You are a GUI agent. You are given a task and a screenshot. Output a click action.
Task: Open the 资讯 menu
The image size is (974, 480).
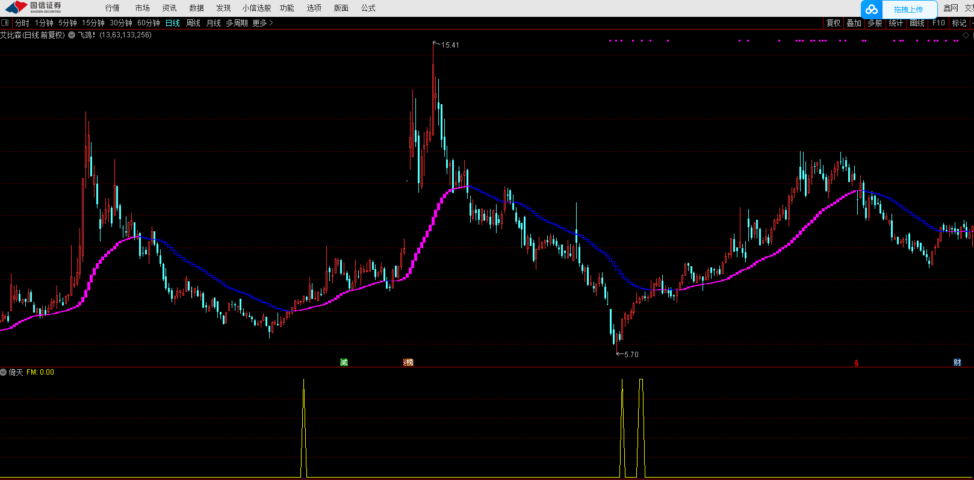pyautogui.click(x=170, y=8)
